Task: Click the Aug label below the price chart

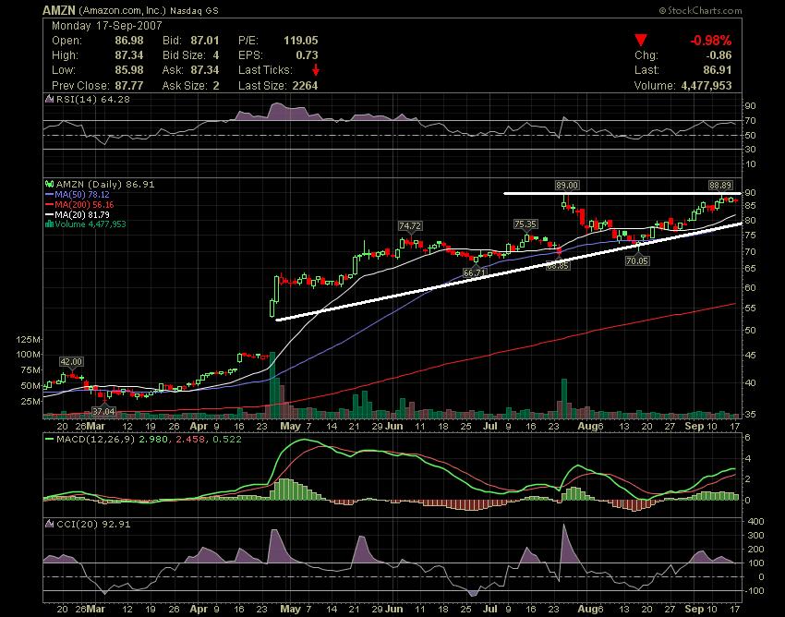Action: pos(586,426)
